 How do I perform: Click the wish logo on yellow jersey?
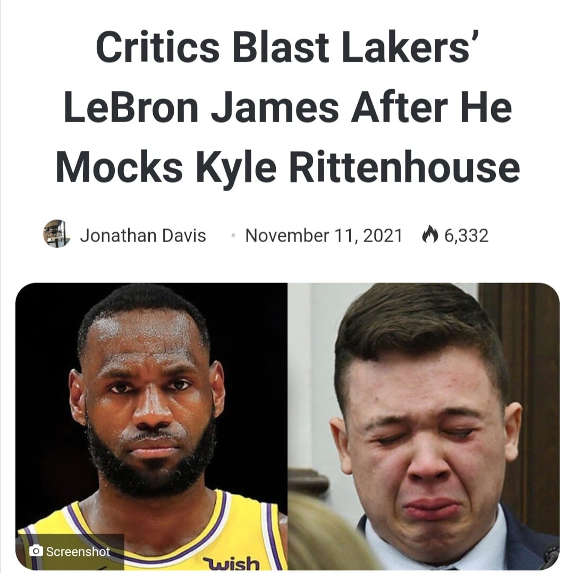[x=231, y=563]
